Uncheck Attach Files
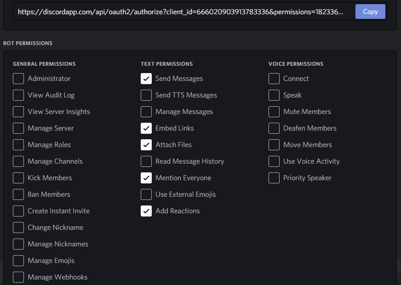 click(x=146, y=145)
